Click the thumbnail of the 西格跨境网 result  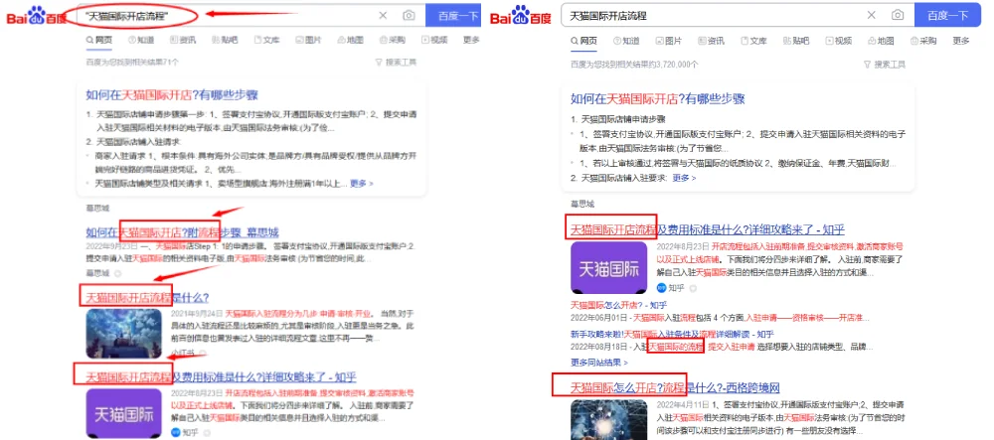coord(608,419)
